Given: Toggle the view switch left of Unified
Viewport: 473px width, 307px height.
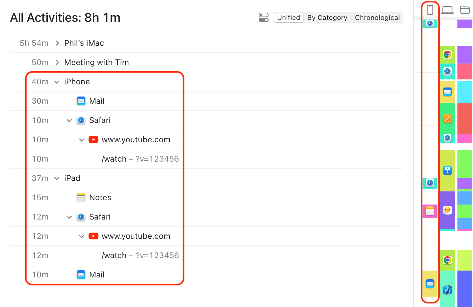Looking at the screenshot, I should (x=264, y=17).
